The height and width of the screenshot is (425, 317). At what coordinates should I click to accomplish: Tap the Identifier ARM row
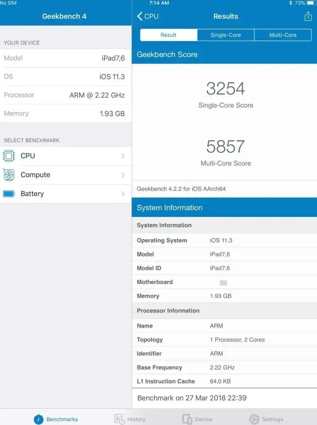point(225,354)
